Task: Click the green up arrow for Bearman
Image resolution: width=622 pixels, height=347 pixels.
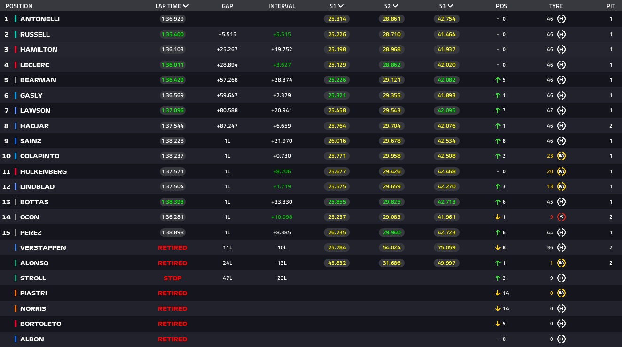Action: click(498, 80)
